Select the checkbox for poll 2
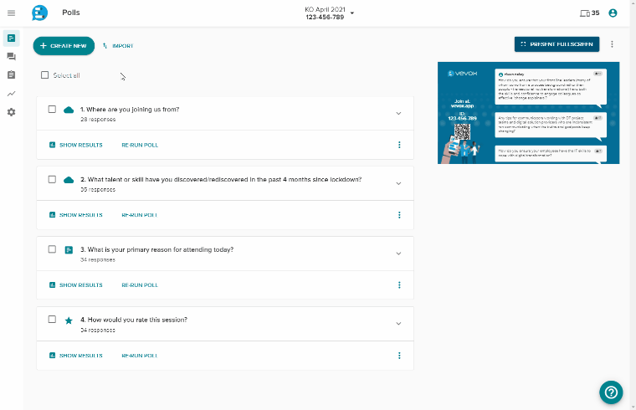Screen dimensions: 636x410 tap(52, 179)
